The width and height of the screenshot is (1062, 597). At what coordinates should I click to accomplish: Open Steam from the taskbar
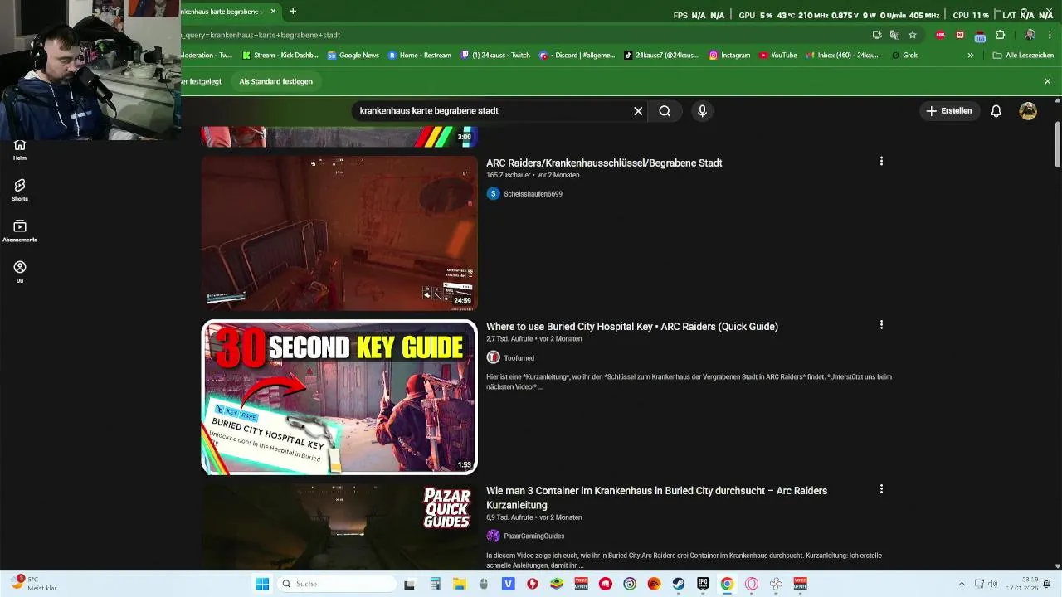coord(679,584)
